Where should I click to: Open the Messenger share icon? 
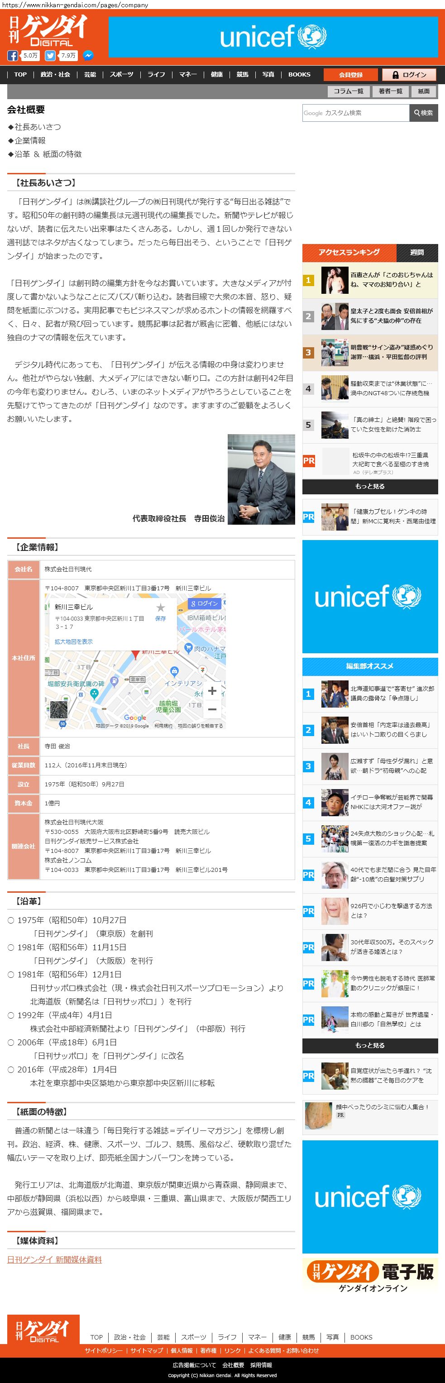tap(89, 55)
